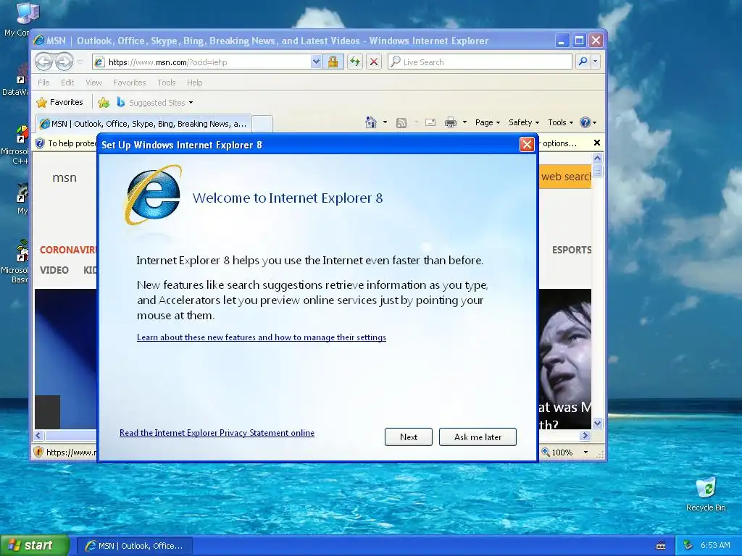Open the Read Internet Explorer Privacy Statement link
Screen dimensions: 742x556
(217, 433)
